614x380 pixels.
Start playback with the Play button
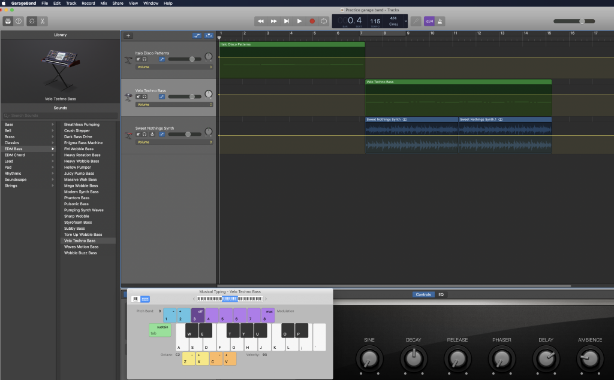pos(300,21)
